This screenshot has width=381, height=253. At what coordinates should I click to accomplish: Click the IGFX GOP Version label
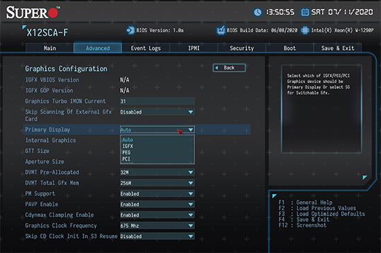click(x=49, y=91)
